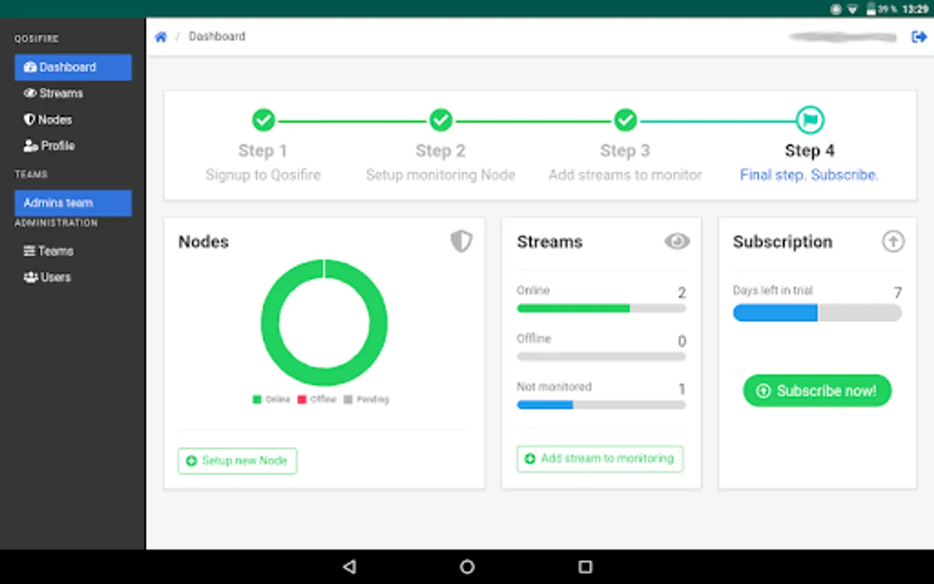Click 'Setup monitoring Node' step text
This screenshot has width=934, height=584.
pos(441,175)
